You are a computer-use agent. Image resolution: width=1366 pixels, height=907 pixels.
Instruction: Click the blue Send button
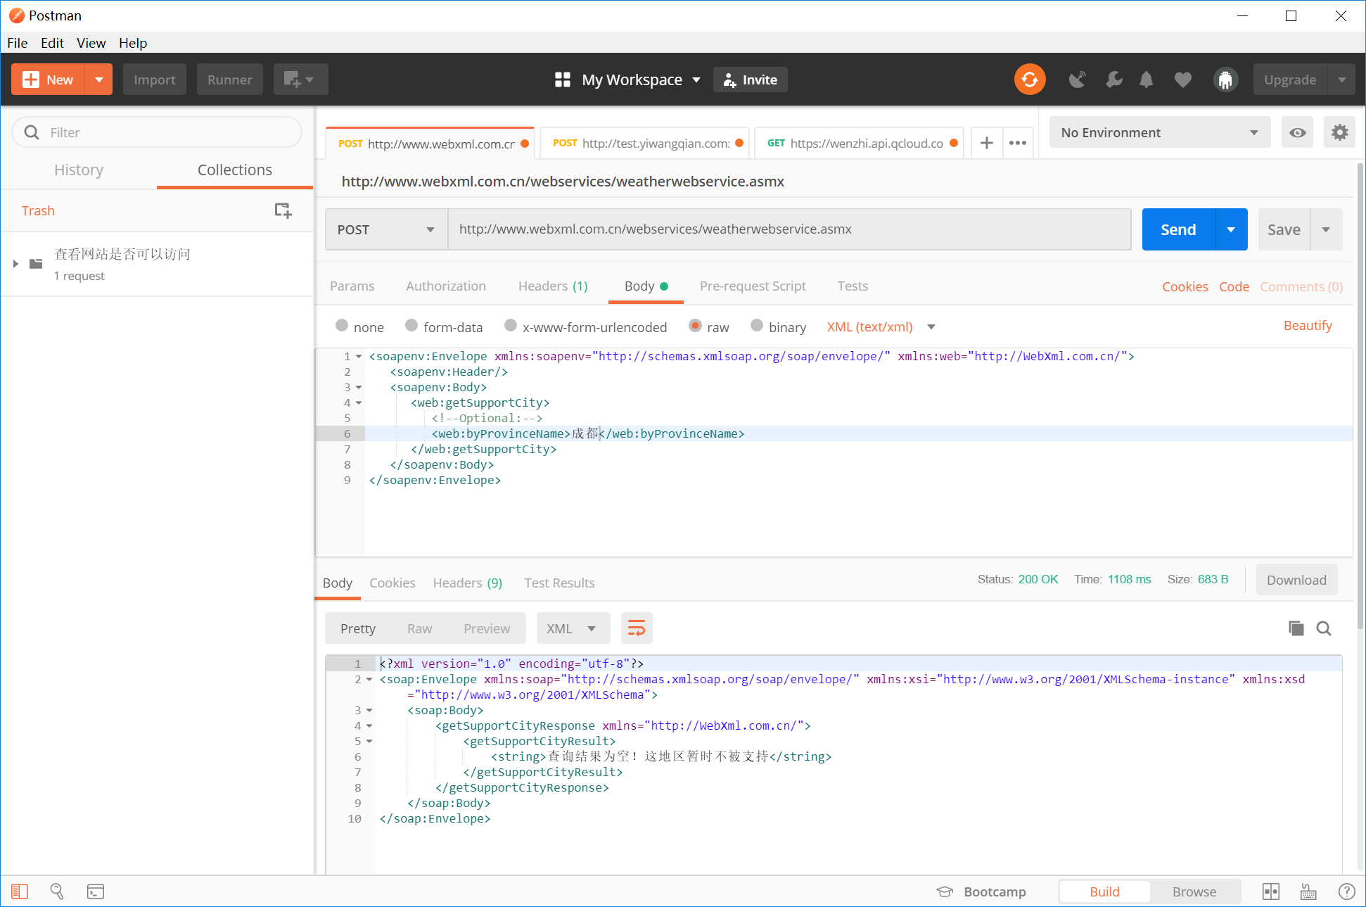(1177, 229)
